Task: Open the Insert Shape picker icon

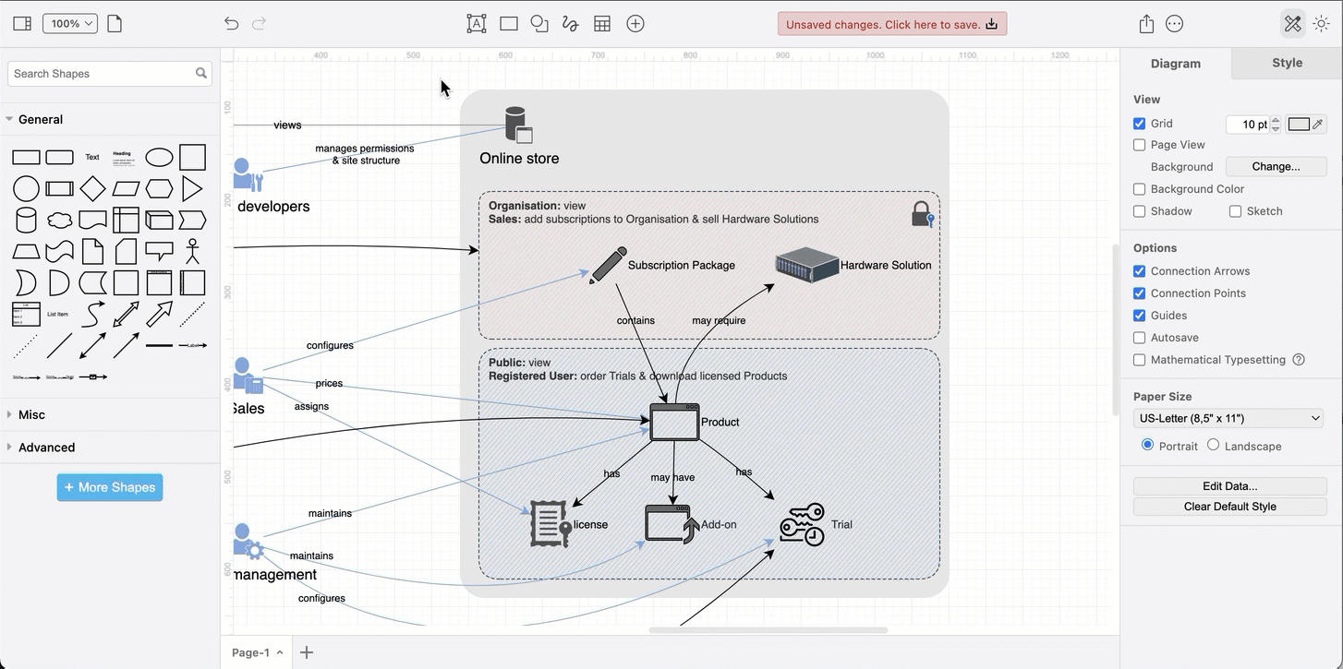Action: 538,23
